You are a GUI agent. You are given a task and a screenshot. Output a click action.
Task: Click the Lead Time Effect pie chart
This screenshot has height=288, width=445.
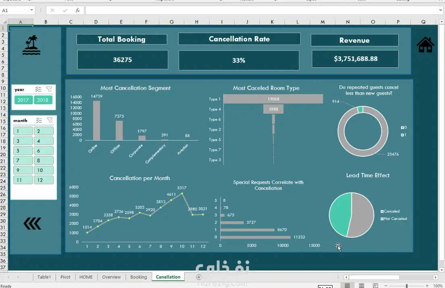351,215
